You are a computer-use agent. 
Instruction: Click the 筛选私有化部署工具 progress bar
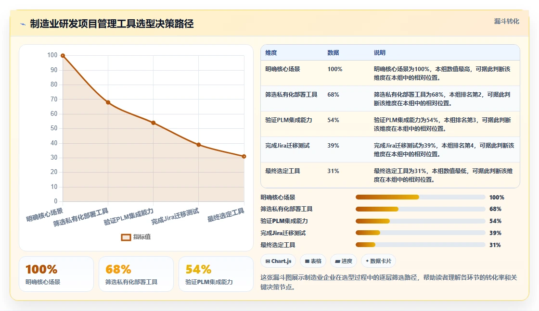pos(421,209)
